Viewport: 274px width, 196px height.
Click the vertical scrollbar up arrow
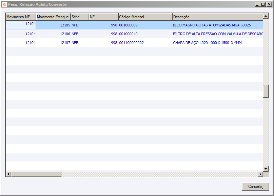click(266, 16)
